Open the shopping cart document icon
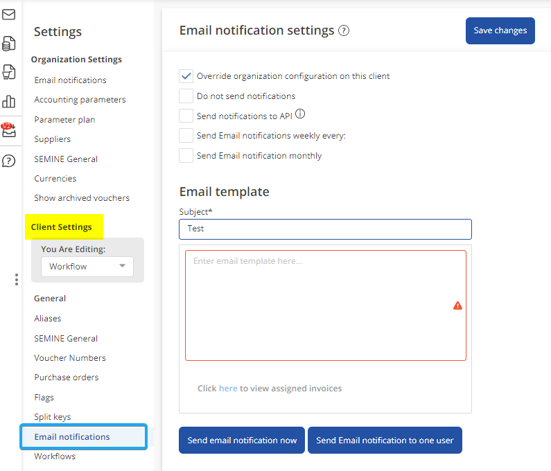Image resolution: width=551 pixels, height=471 pixels. (9, 72)
